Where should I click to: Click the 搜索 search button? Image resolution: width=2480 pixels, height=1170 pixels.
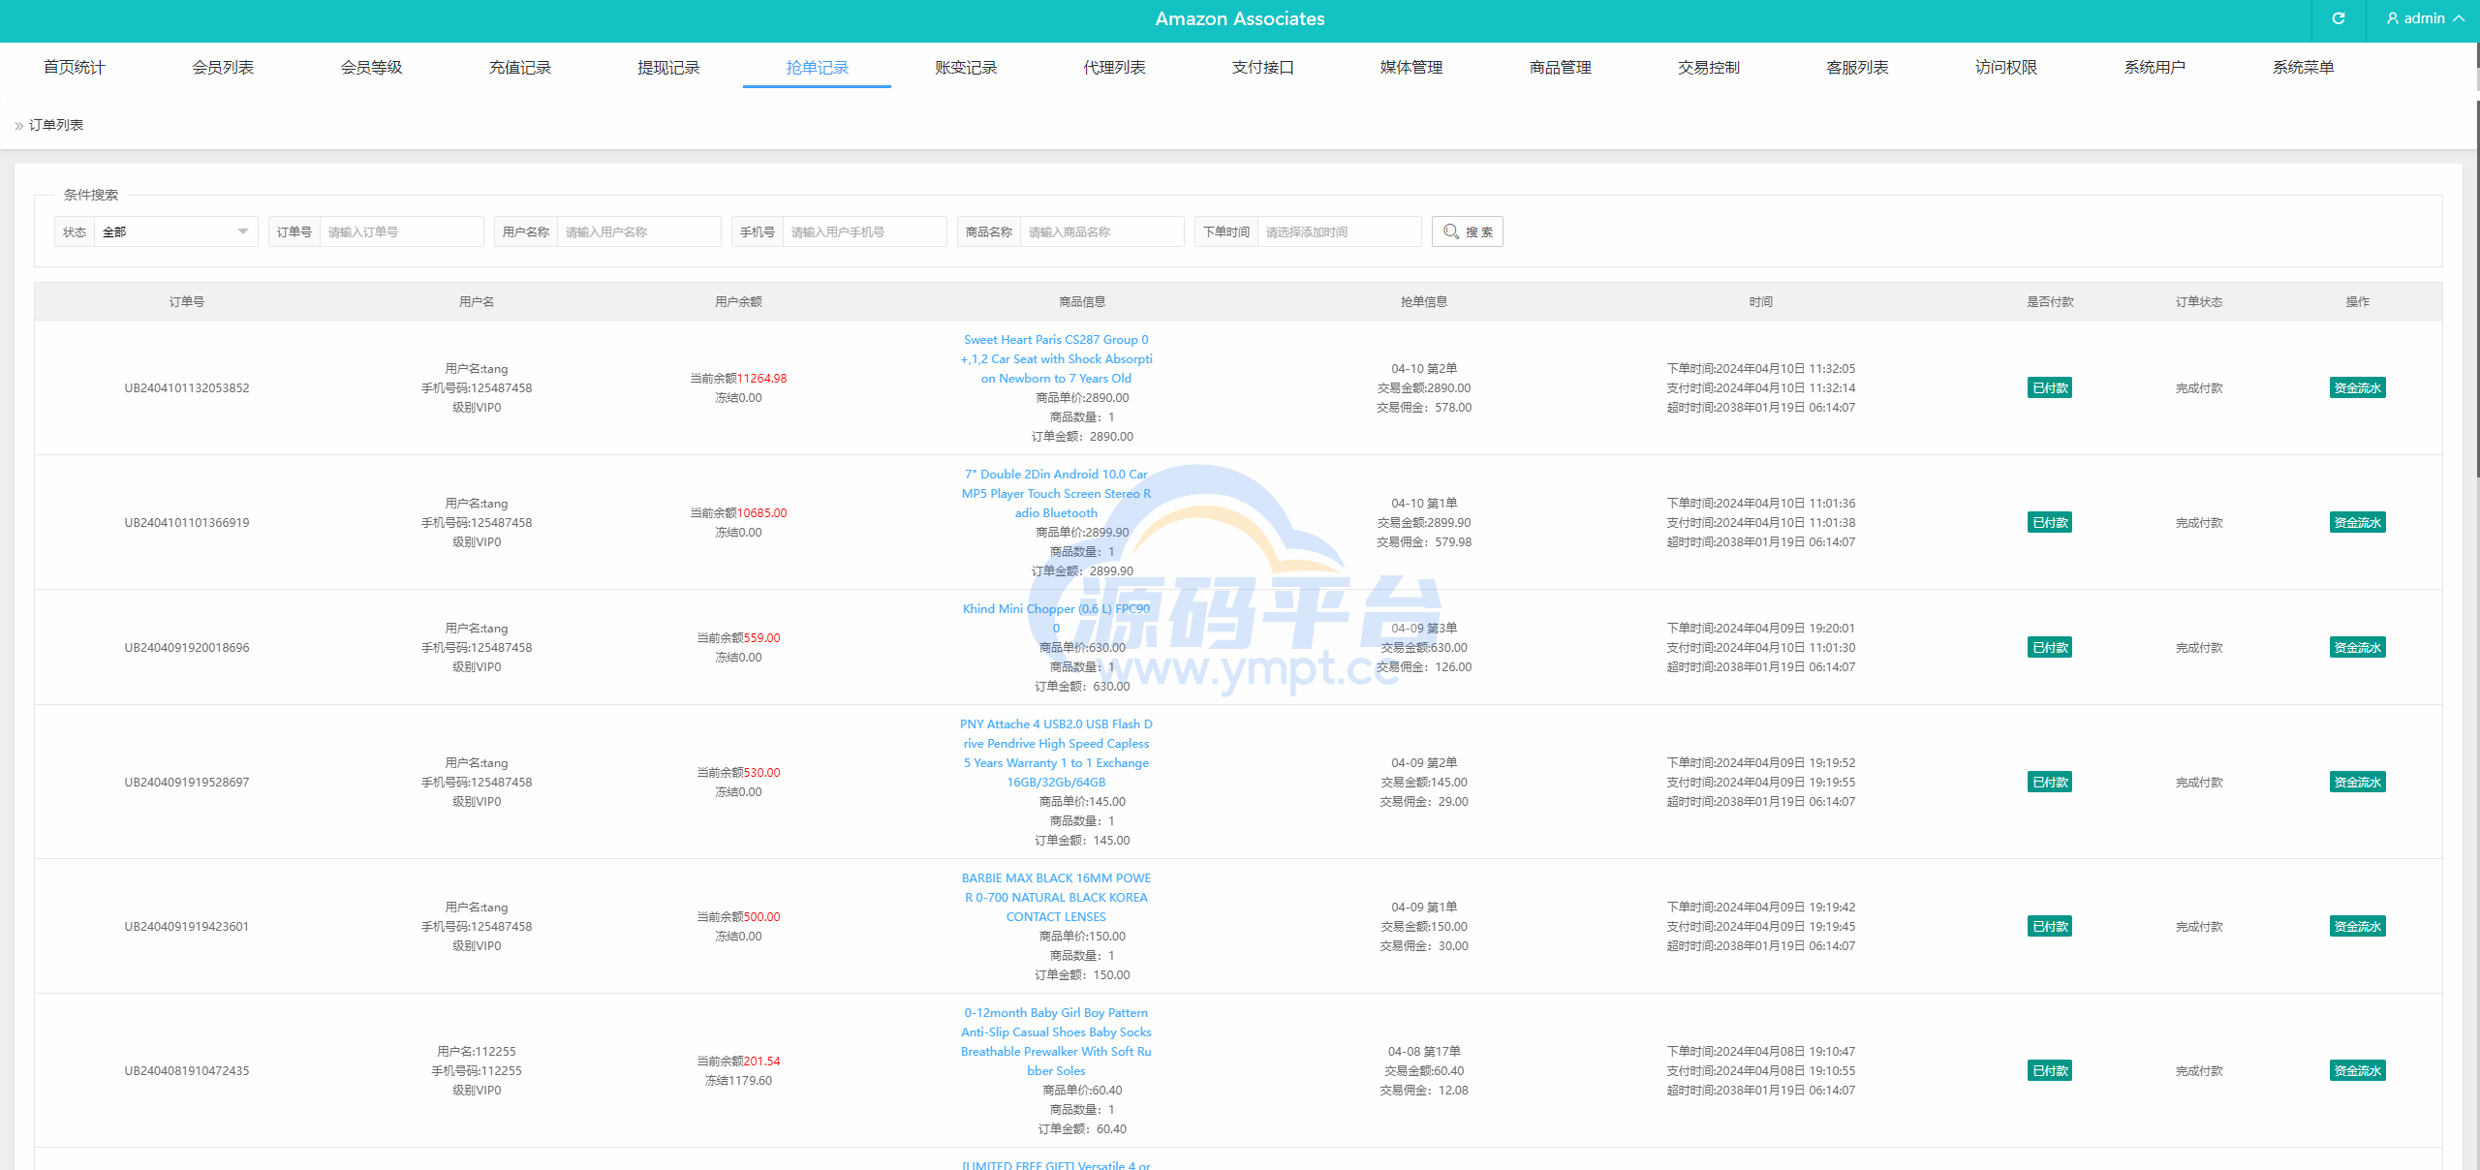[x=1467, y=231]
